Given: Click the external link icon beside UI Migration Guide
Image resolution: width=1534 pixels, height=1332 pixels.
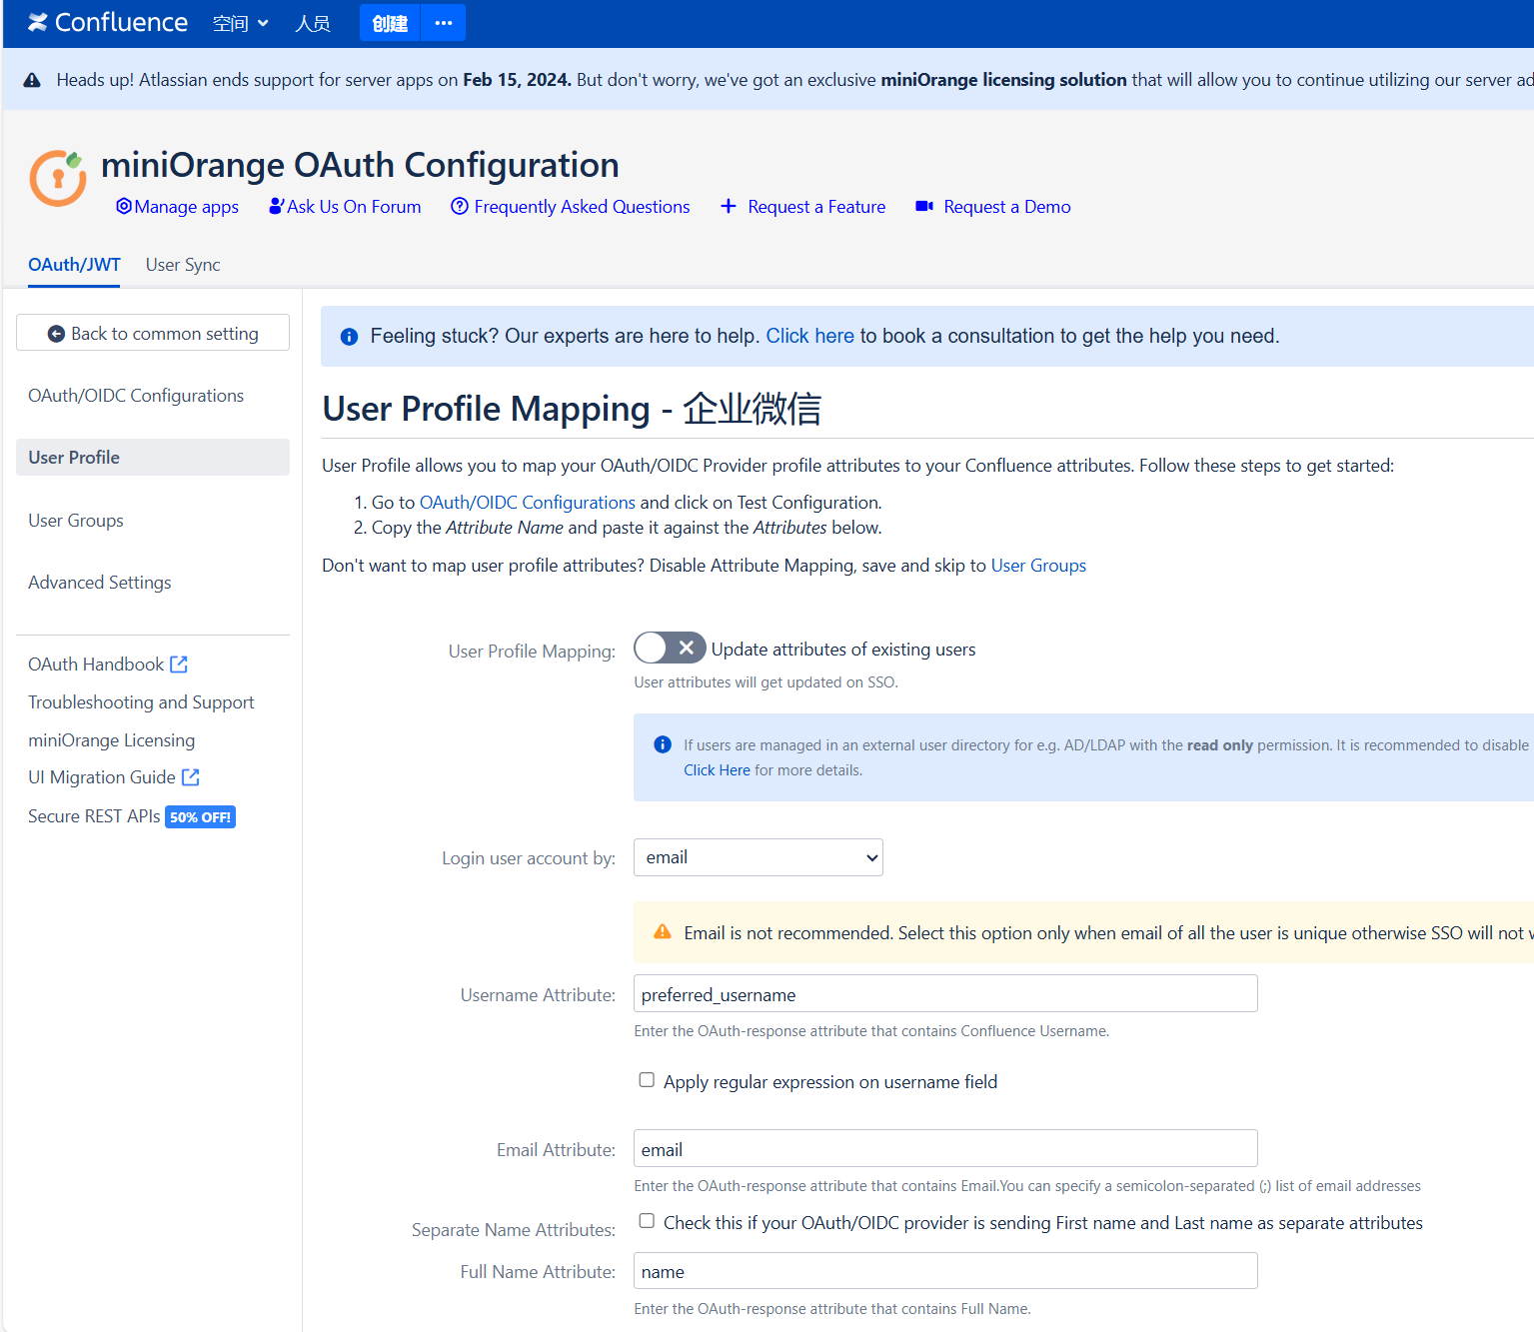Looking at the screenshot, I should pyautogui.click(x=191, y=777).
